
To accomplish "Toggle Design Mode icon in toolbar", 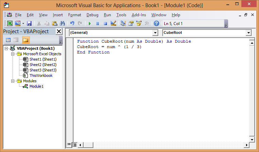I will [113, 23].
